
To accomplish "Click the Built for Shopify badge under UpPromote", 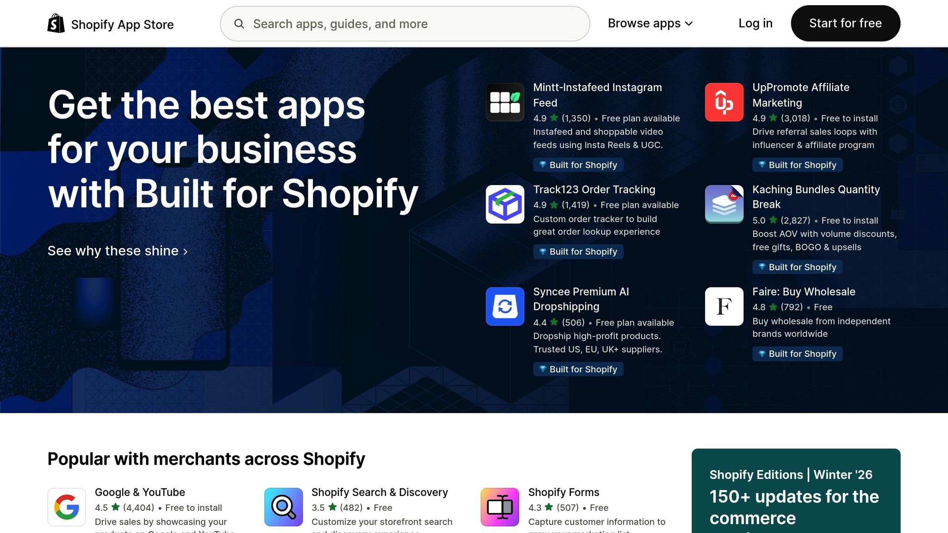I will click(797, 165).
